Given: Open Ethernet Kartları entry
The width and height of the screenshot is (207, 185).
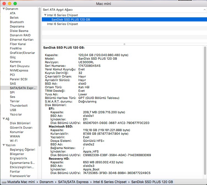Looking at the screenshot, I should (22, 40).
